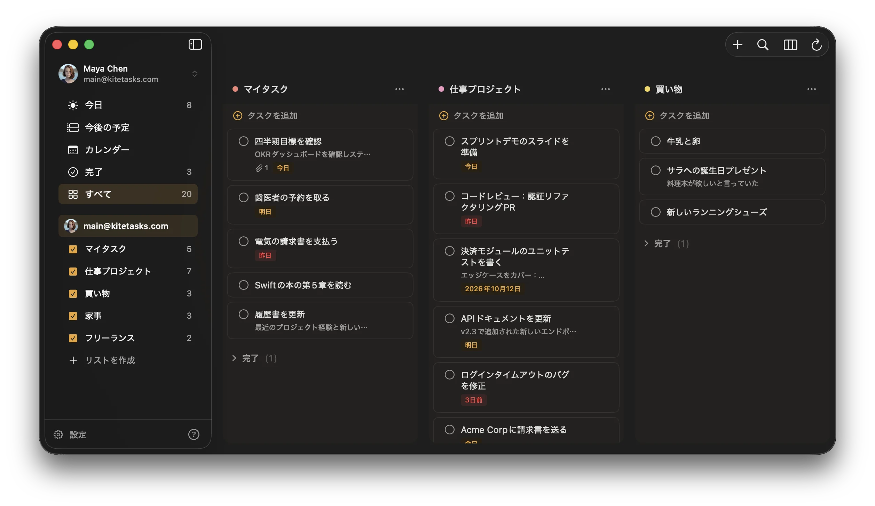Toggle フリーランス list checkbox
Viewport: 875px width, 506px height.
pyautogui.click(x=73, y=338)
